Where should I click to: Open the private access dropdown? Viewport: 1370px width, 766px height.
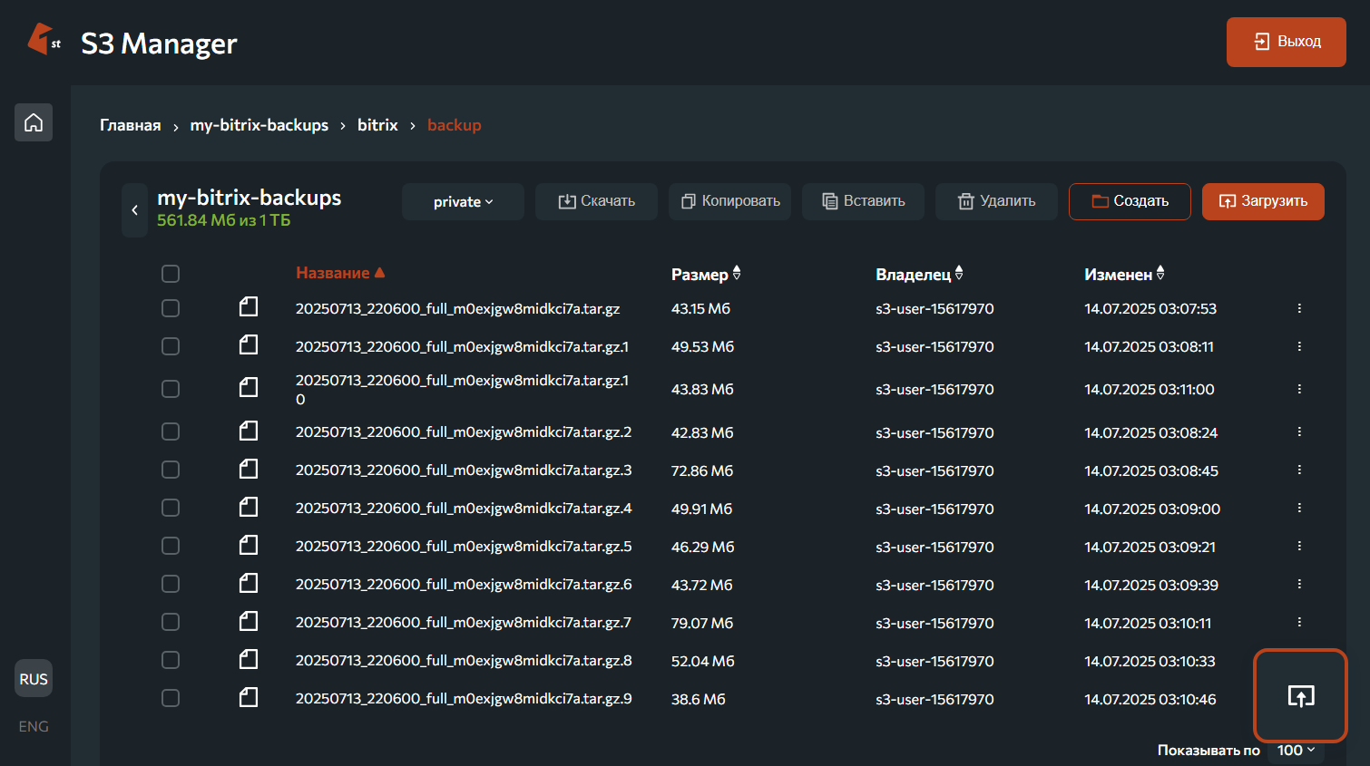click(463, 201)
